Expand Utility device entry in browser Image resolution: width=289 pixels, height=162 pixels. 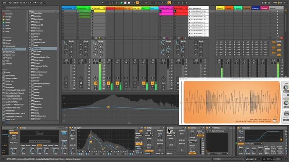[x=30, y=113]
